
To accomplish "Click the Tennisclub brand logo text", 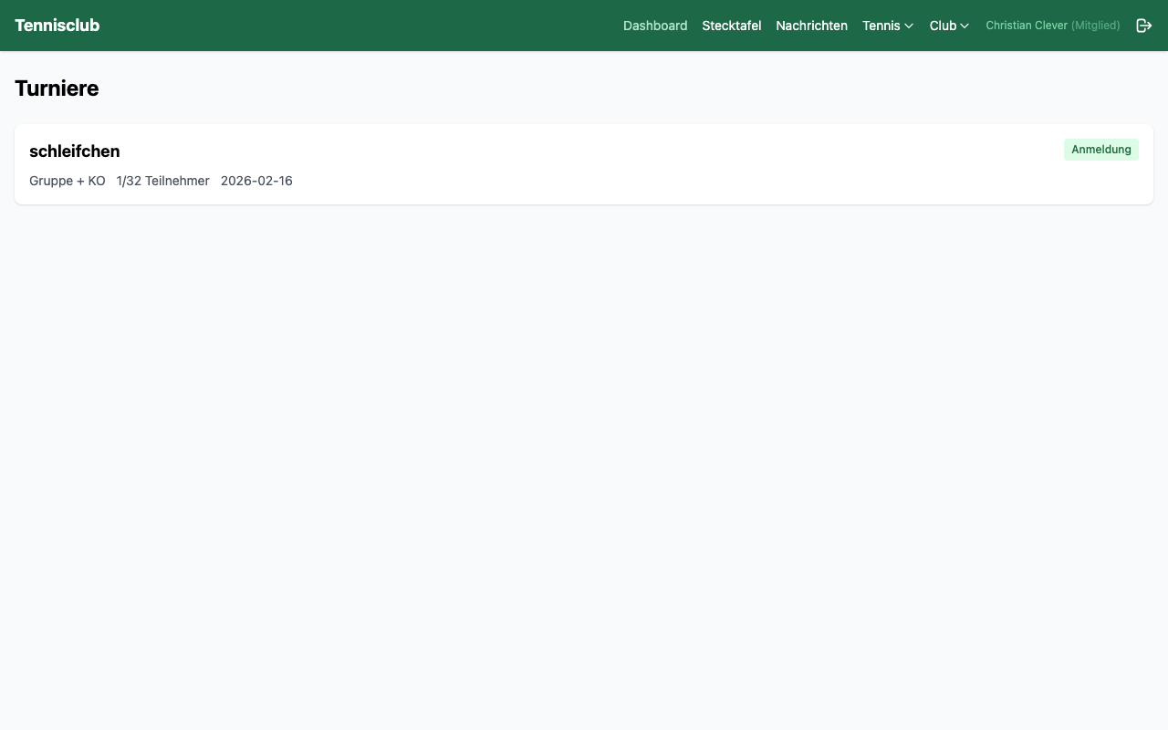I will click(x=57, y=26).
